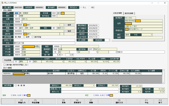Focus the 中分類 code field 000002
This screenshot has width=169, height=106.
coord(18,52)
